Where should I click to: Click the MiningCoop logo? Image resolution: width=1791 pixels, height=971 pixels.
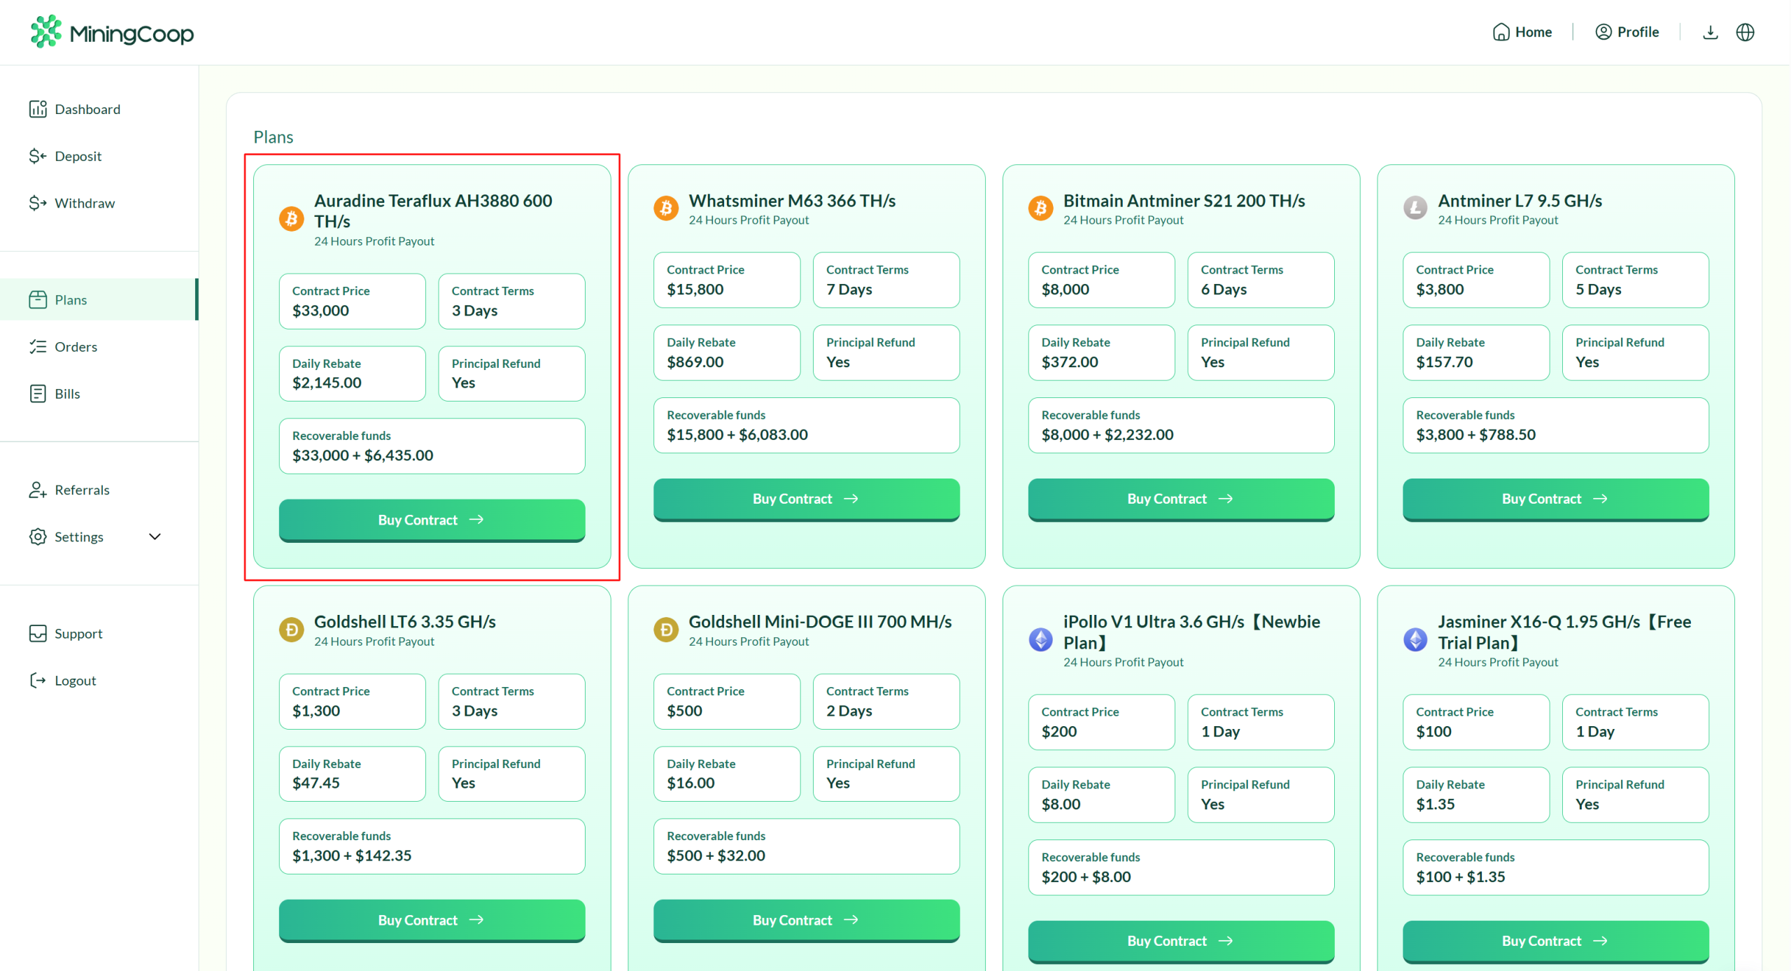pyautogui.click(x=112, y=32)
